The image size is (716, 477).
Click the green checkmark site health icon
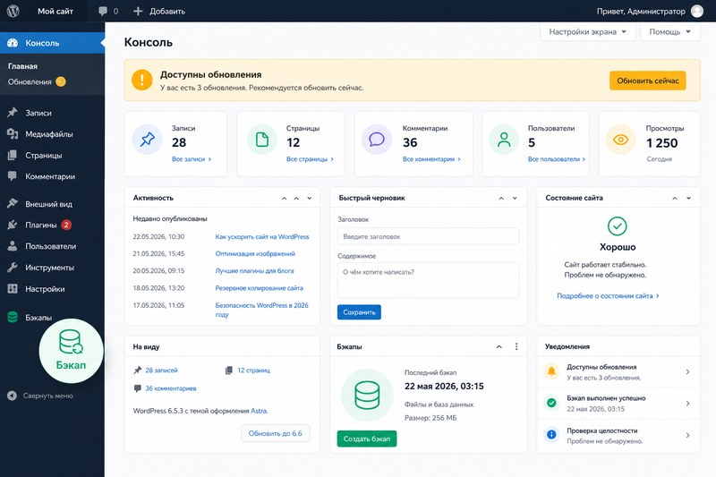tap(618, 226)
